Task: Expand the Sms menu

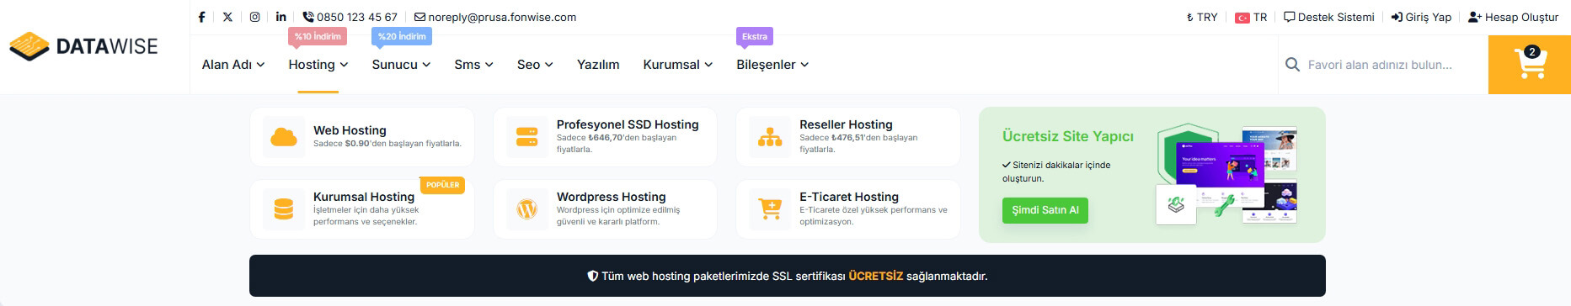Action: tap(473, 65)
